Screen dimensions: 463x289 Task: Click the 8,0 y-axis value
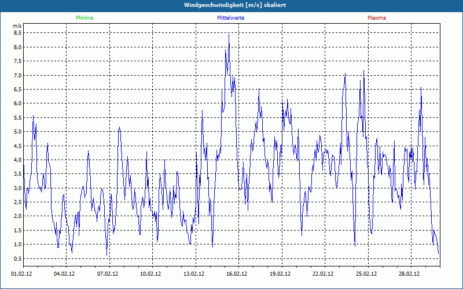point(18,47)
